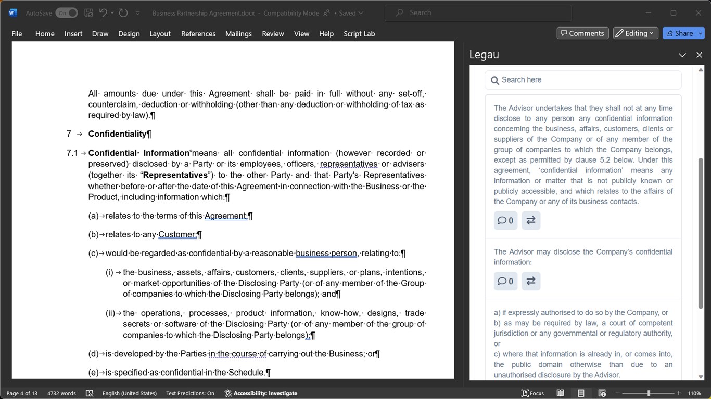Open Legau task pane options chevron
Screen dimensions: 711x399
pyautogui.click(x=682, y=55)
